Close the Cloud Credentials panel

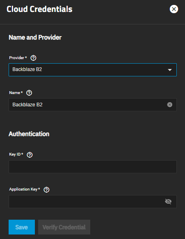pyautogui.click(x=174, y=9)
